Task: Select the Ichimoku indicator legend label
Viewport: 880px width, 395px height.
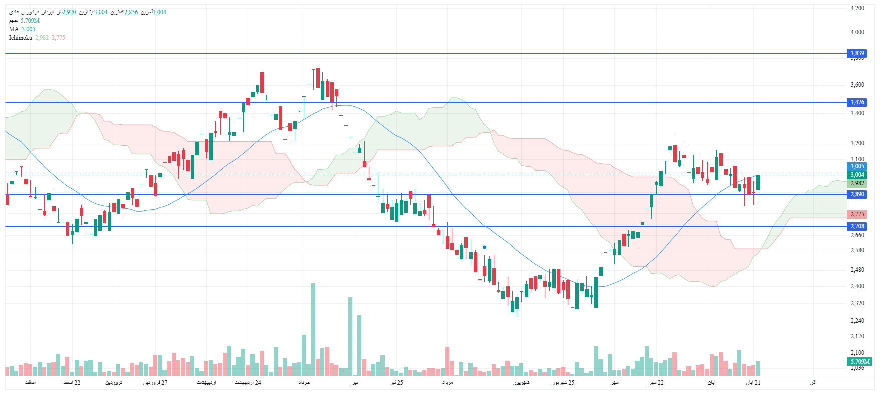Action: coord(20,38)
